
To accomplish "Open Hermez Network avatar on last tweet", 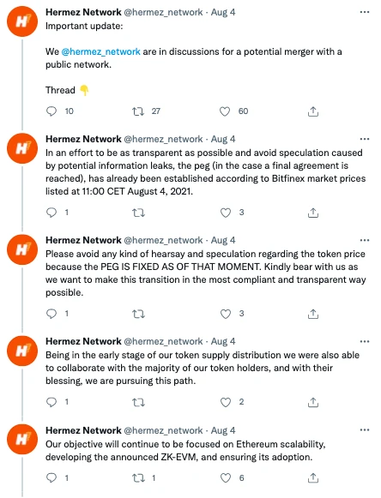I will tap(22, 439).
